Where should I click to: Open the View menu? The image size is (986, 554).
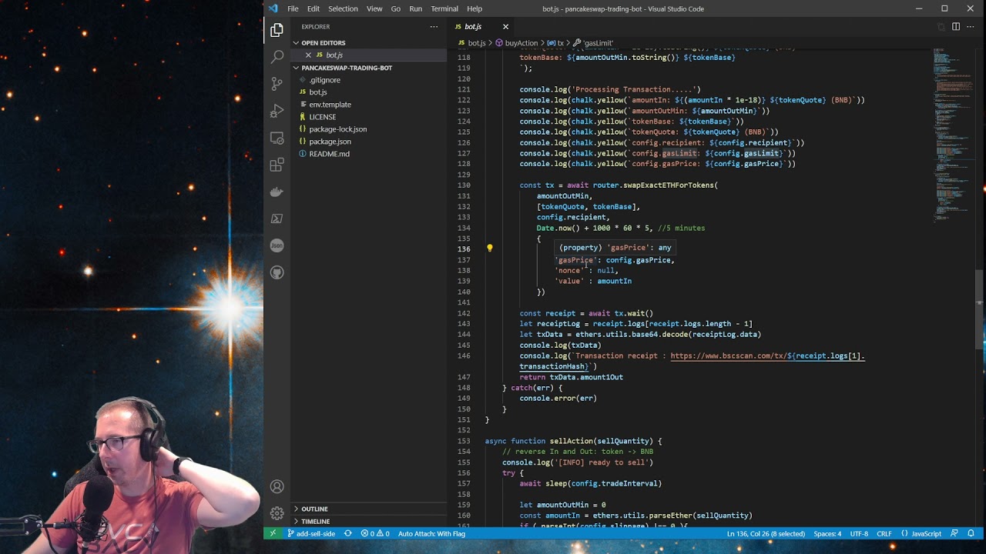374,8
